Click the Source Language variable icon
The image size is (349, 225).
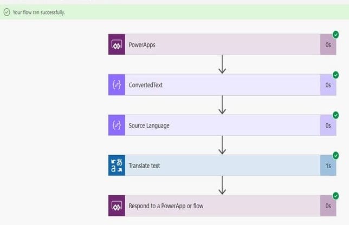click(117, 125)
